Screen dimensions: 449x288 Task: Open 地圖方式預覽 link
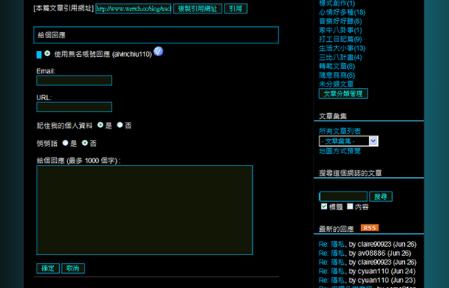click(x=340, y=151)
